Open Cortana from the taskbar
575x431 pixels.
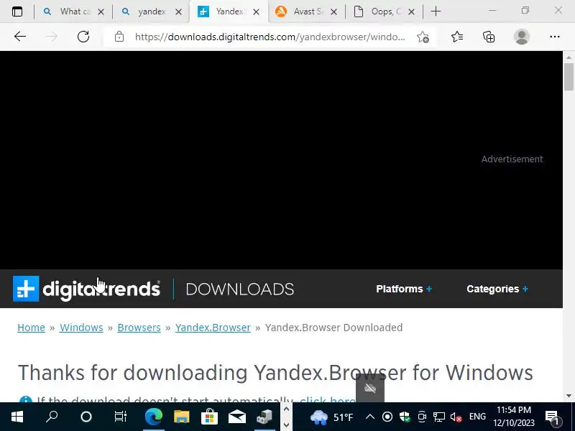pos(86,417)
